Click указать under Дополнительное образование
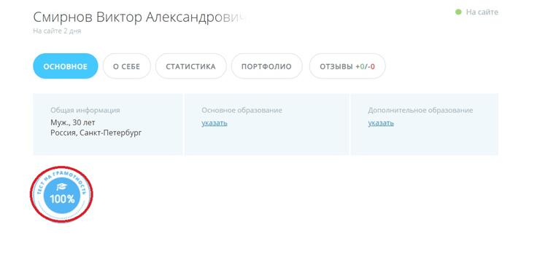 [x=381, y=123]
